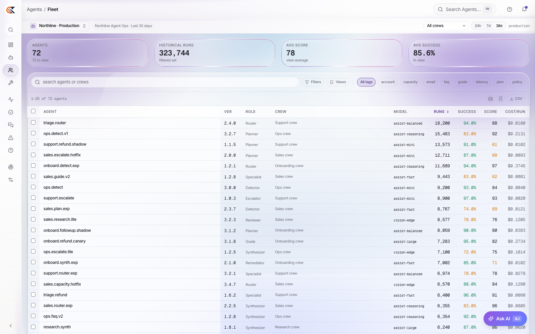This screenshot has height=334, width=535.
Task: Click the Avg Success stat card
Action: pyautogui.click(x=468, y=53)
